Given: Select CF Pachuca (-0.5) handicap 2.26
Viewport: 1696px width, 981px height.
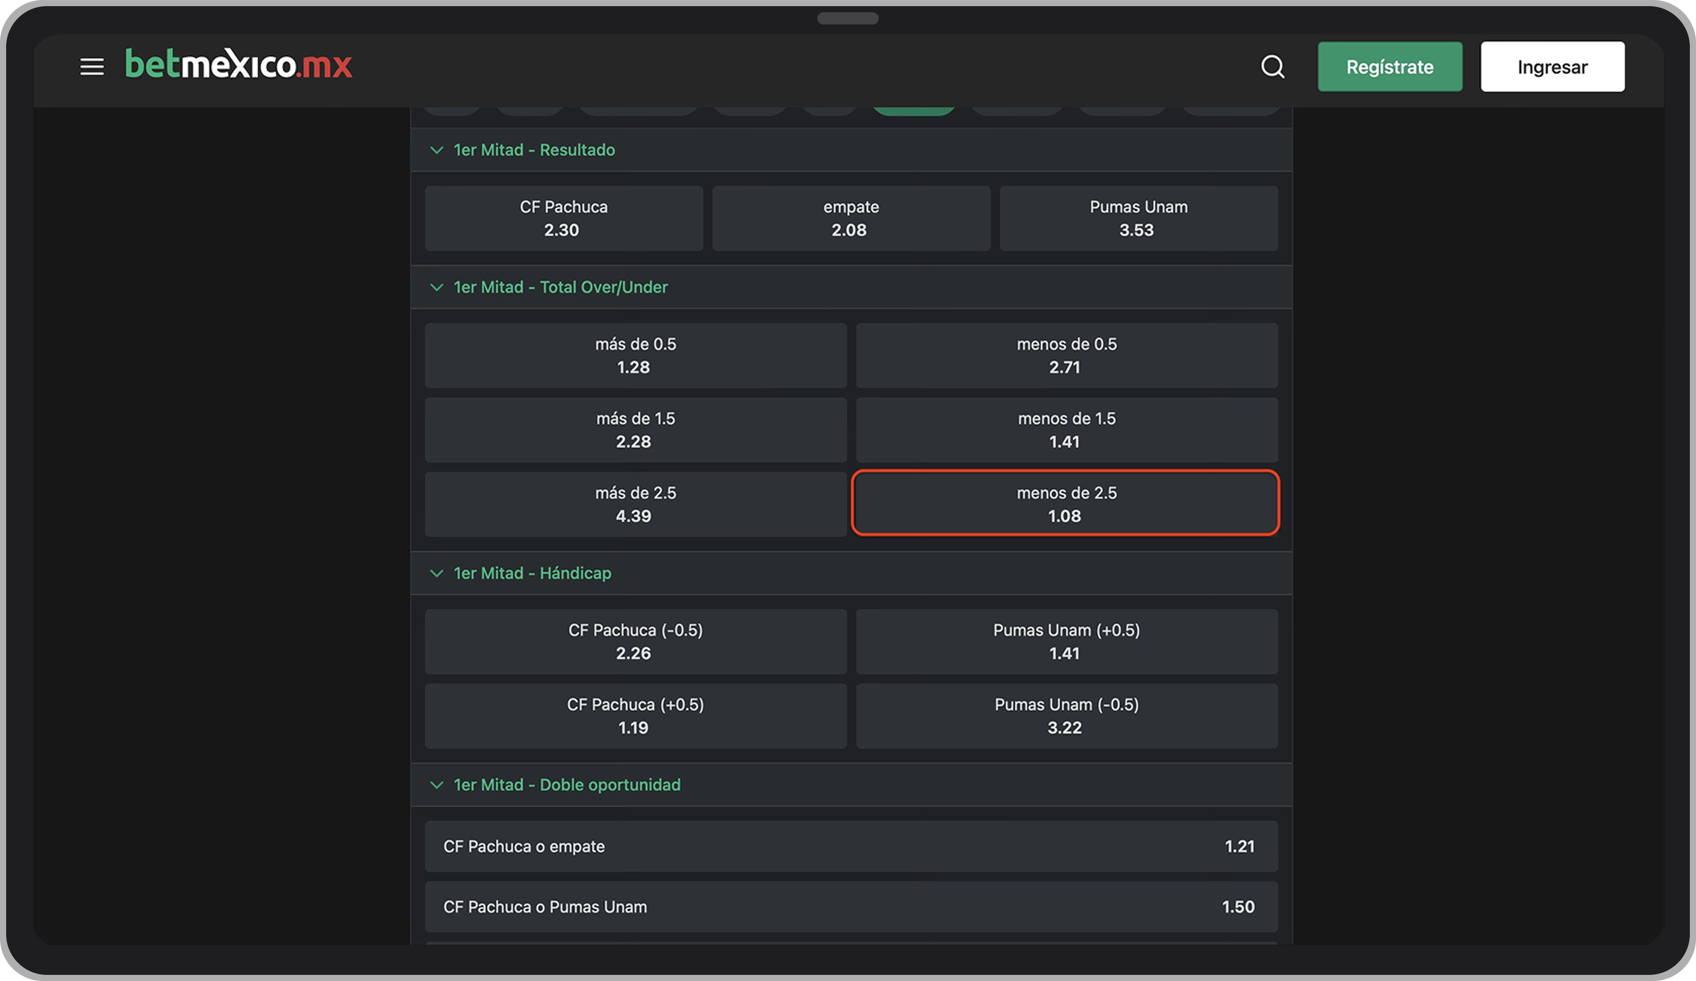Looking at the screenshot, I should 635,641.
